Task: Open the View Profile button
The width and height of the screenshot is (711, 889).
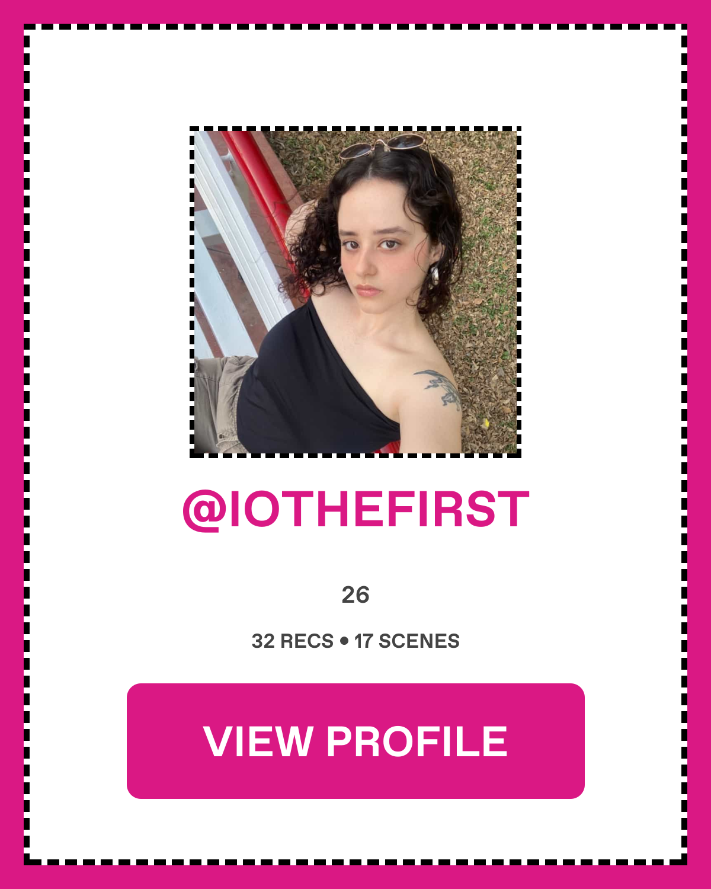Action: point(355,741)
